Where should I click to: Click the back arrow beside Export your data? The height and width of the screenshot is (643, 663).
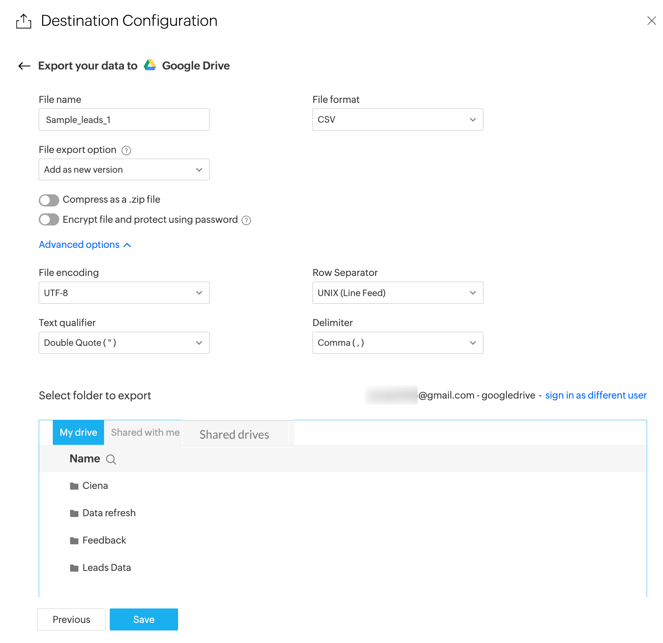[24, 66]
